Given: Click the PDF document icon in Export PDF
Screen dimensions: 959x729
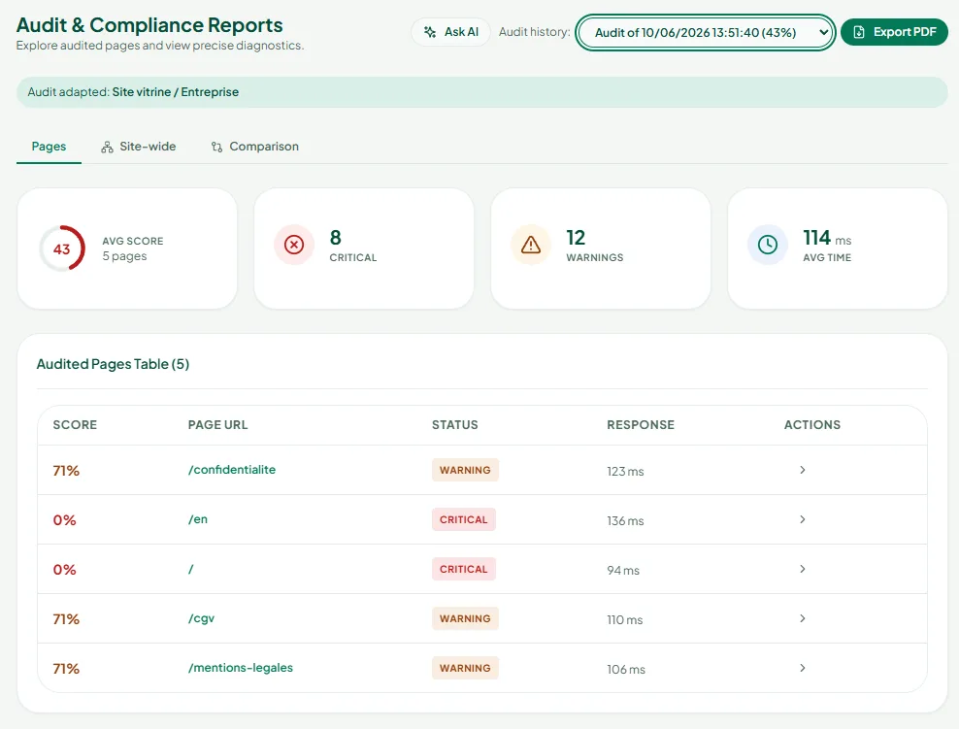Looking at the screenshot, I should (x=859, y=32).
